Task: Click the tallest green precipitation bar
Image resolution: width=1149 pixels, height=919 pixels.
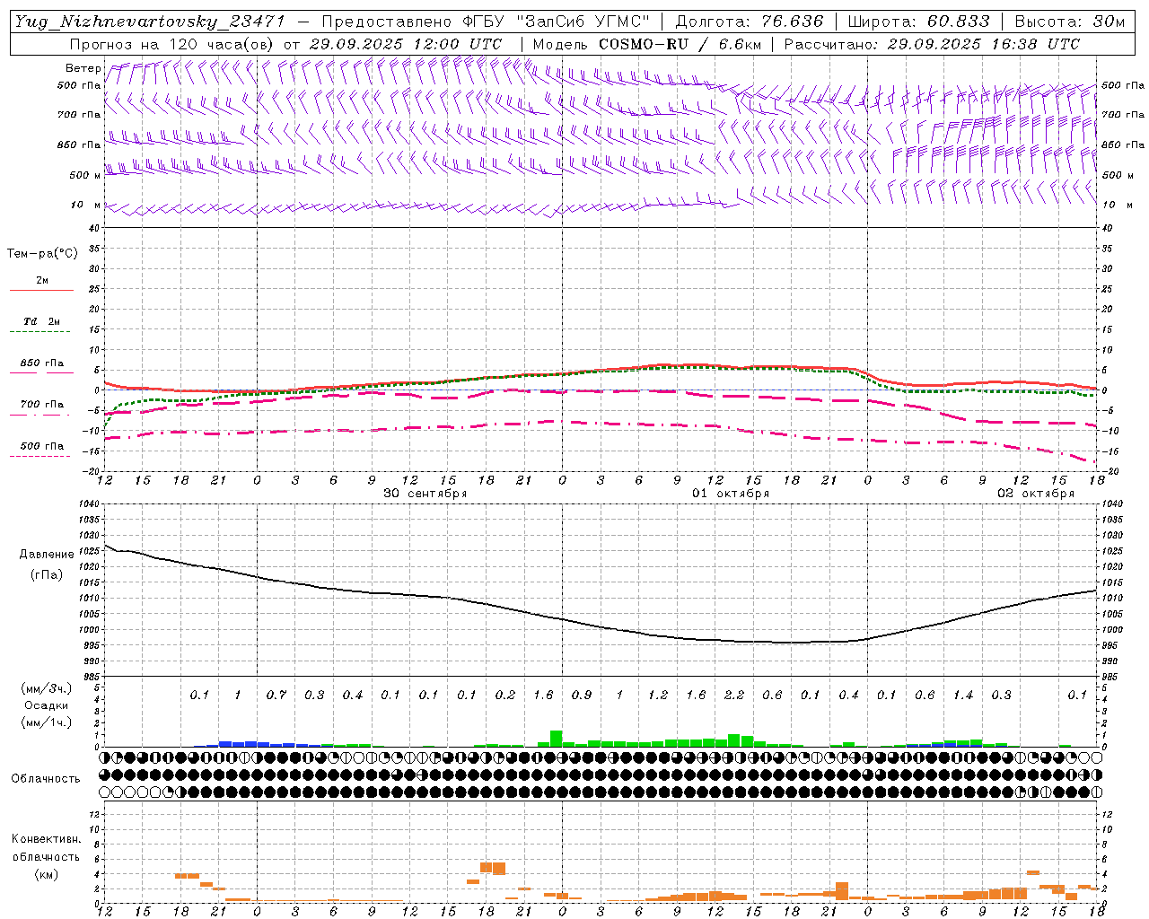Action: 556,739
